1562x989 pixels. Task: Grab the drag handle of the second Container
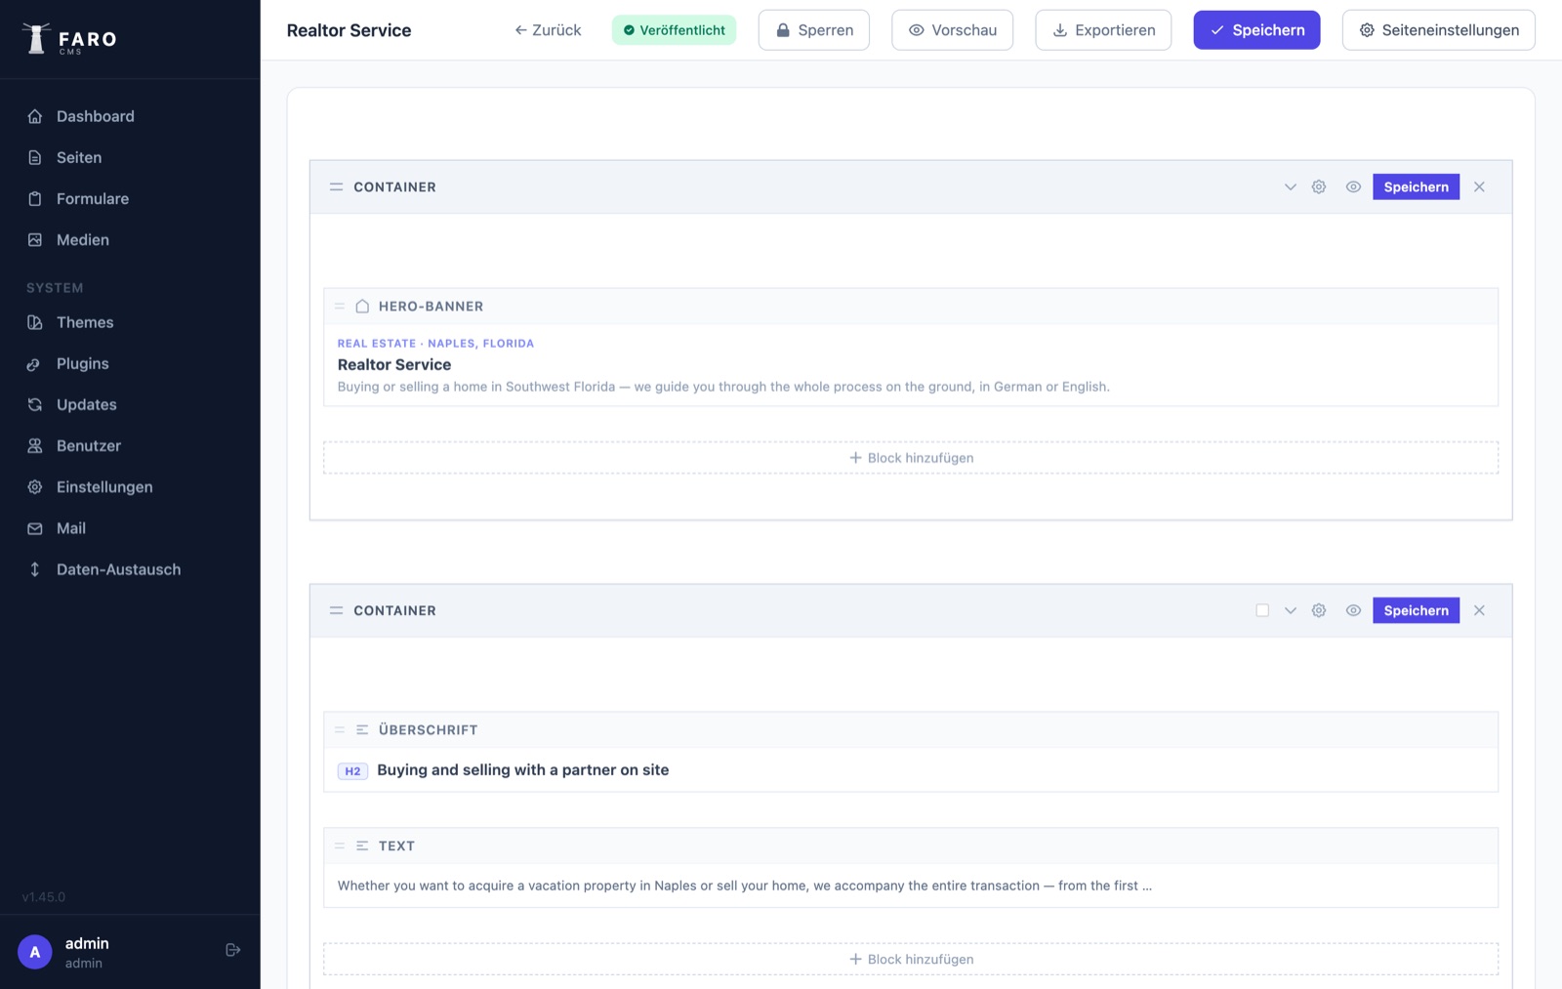(336, 610)
